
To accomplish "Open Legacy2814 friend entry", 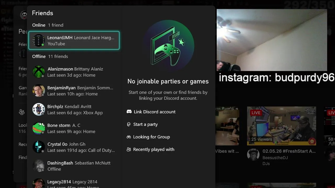I will (x=74, y=182).
